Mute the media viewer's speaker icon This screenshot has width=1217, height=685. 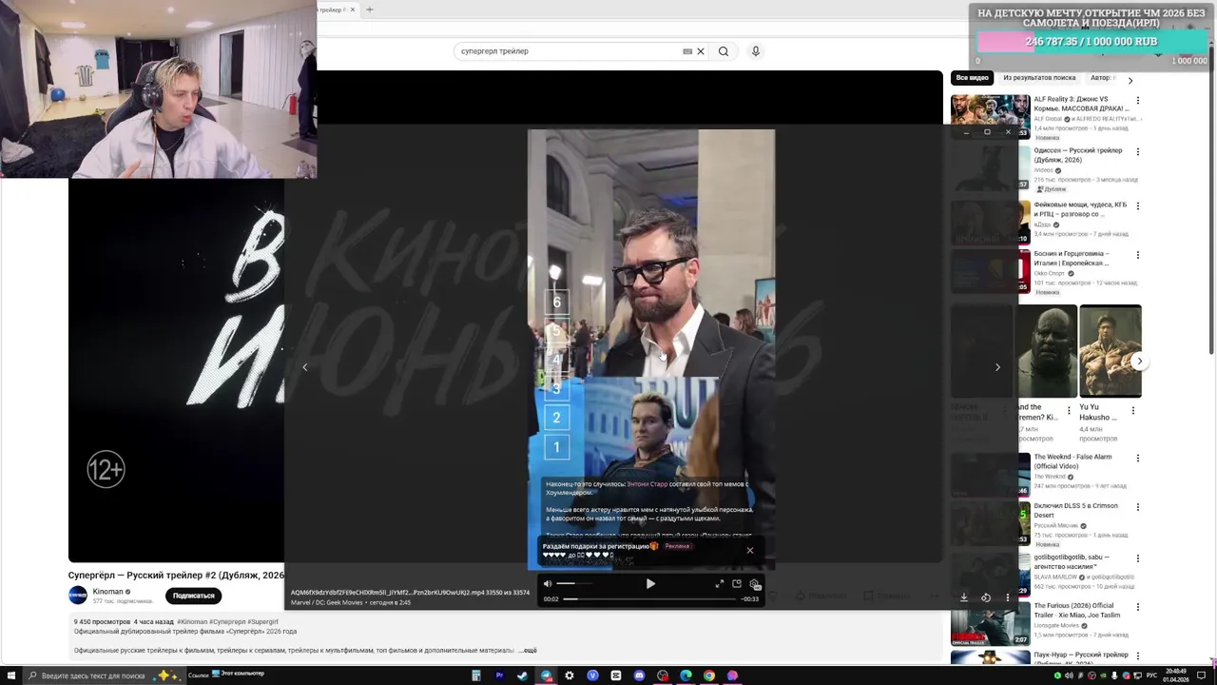(547, 583)
